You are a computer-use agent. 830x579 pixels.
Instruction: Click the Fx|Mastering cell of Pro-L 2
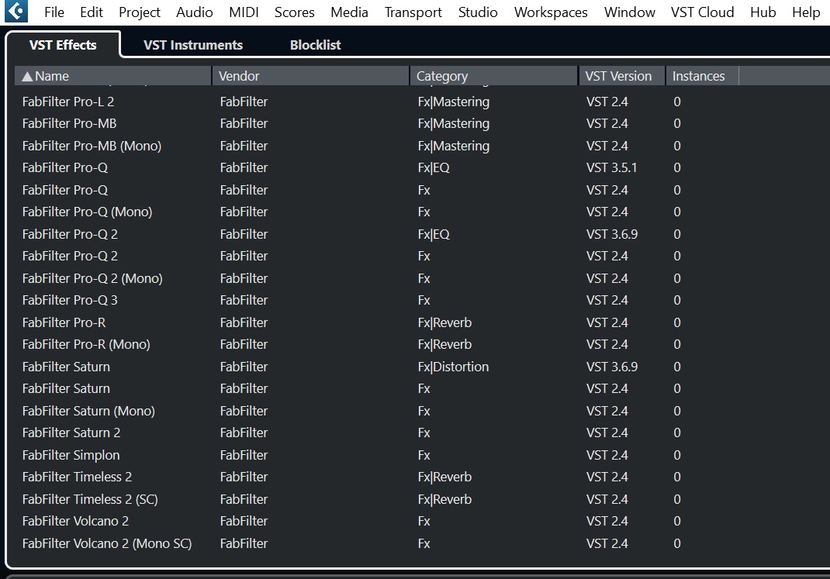(453, 102)
